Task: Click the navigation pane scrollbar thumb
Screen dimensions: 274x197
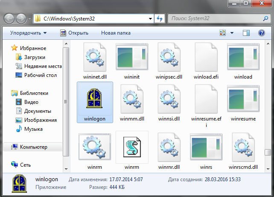Action: point(66,102)
